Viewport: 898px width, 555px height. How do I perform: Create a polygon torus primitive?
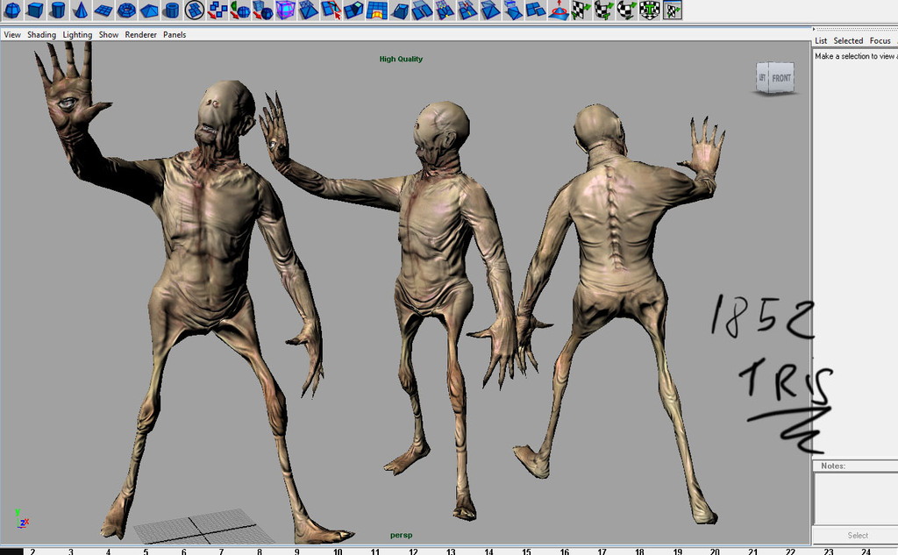click(126, 11)
